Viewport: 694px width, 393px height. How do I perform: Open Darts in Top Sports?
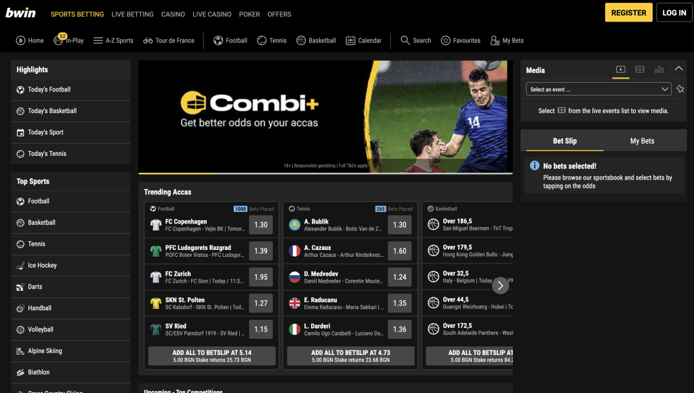70,287
